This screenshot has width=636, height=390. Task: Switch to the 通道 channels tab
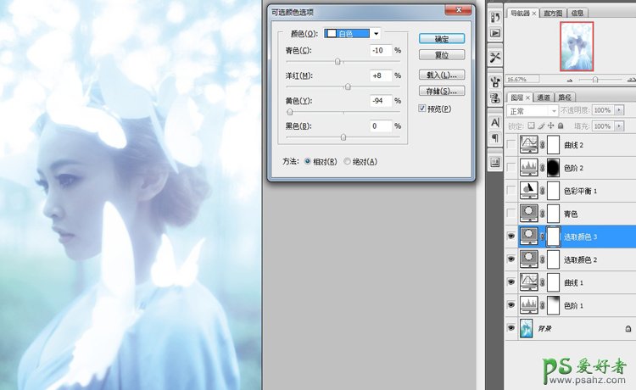coord(544,97)
